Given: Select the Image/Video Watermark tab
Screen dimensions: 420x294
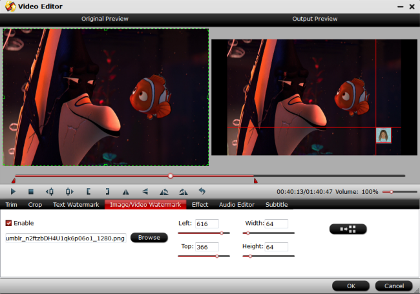Looking at the screenshot, I should pos(145,205).
